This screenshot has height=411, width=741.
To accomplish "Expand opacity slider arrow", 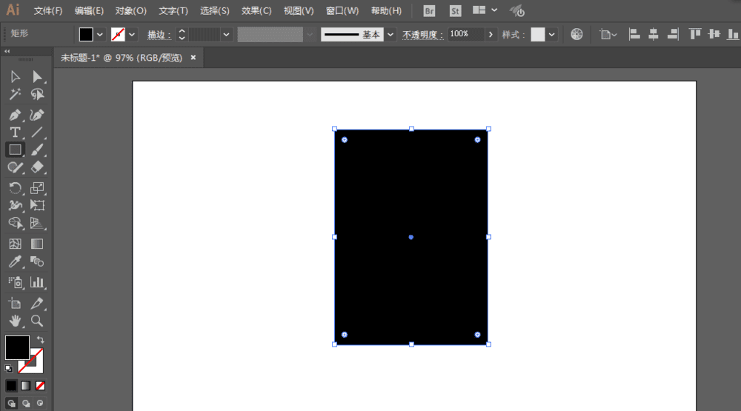I will tap(491, 35).
